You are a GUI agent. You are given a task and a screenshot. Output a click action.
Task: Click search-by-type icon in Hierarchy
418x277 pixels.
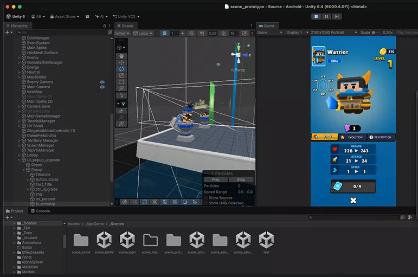pyautogui.click(x=110, y=33)
